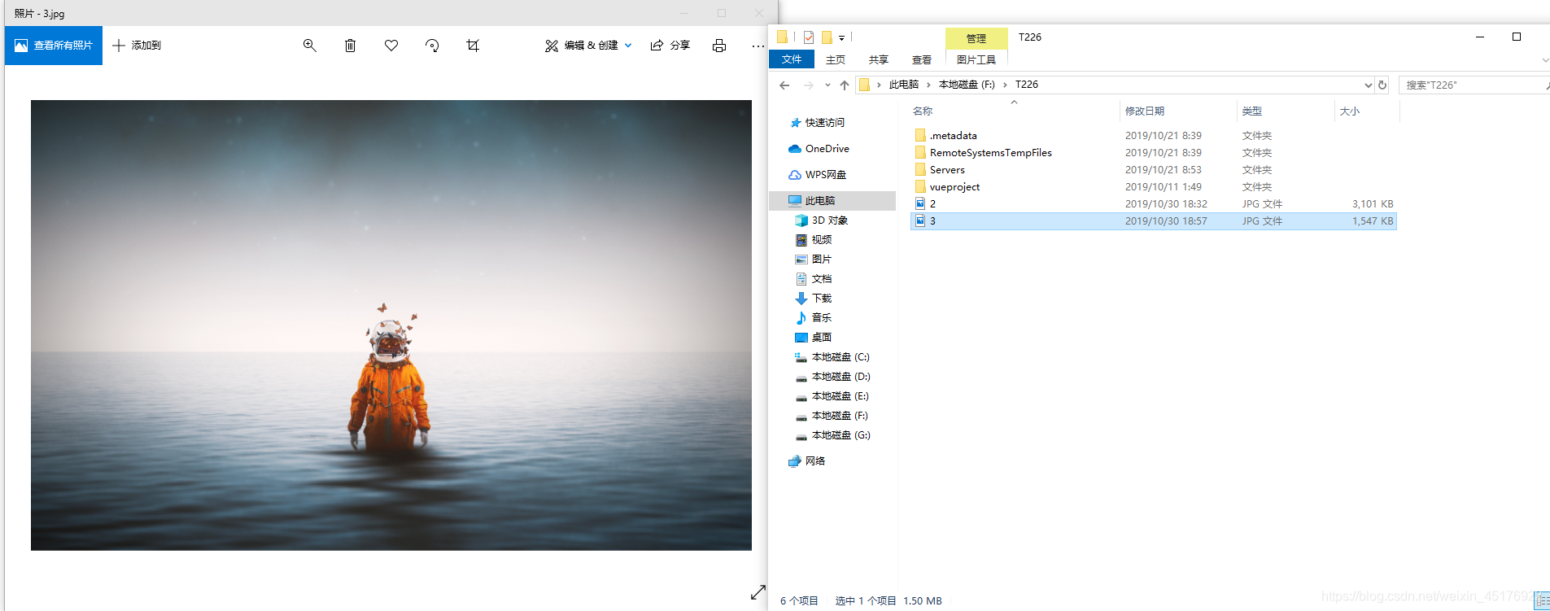This screenshot has height=611, width=1550.
Task: Select JPG file named 3
Action: coord(1154,221)
